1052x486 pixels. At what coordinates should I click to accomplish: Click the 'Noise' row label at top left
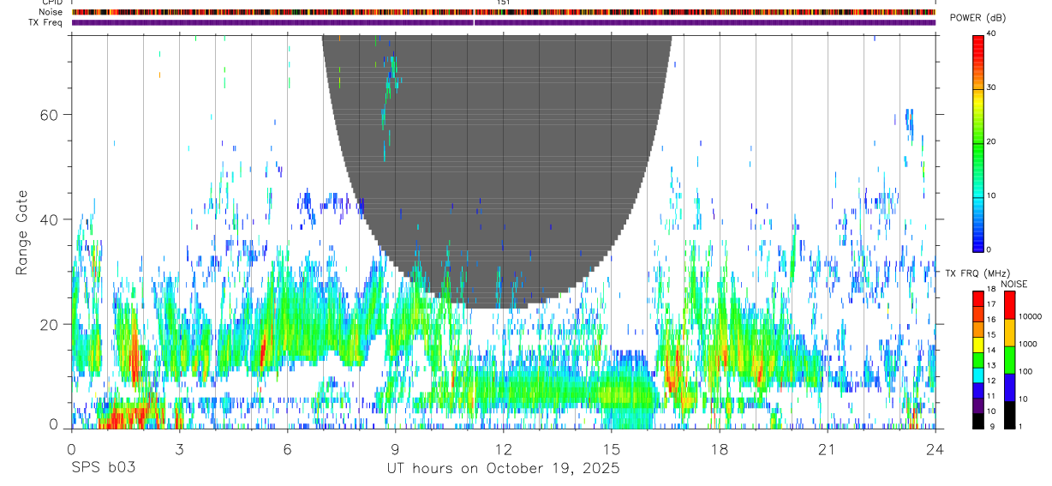[51, 13]
